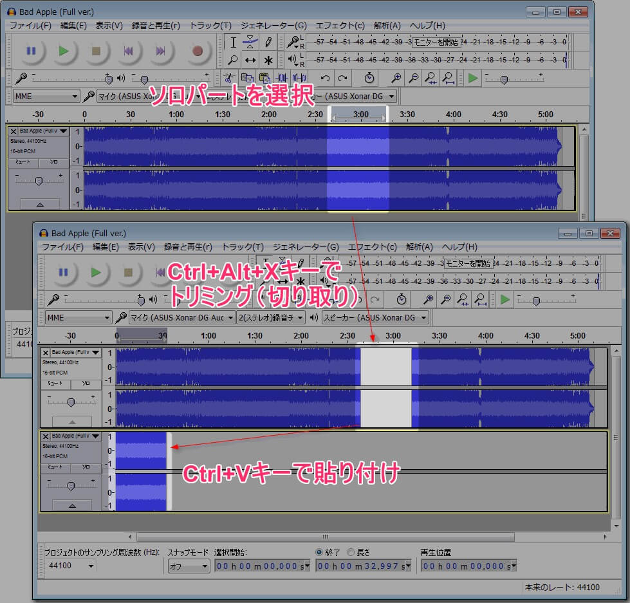Select the Envelope tool in back window

[250, 42]
